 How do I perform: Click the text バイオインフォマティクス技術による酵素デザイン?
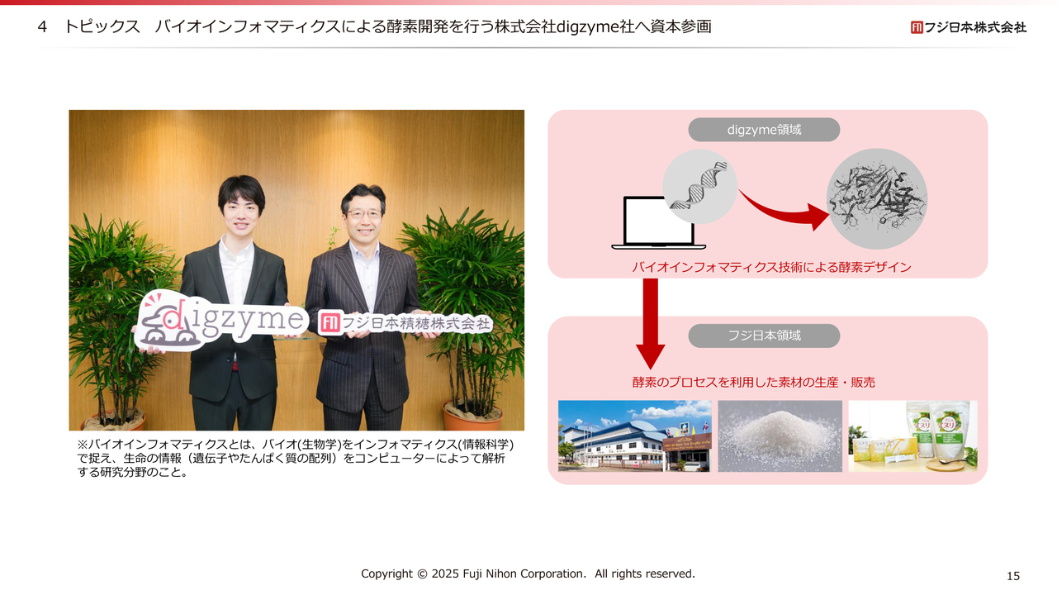[x=771, y=268]
